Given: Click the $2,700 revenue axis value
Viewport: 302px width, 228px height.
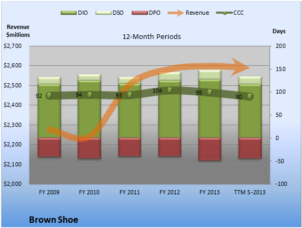Looking at the screenshot, I should click(13, 46).
